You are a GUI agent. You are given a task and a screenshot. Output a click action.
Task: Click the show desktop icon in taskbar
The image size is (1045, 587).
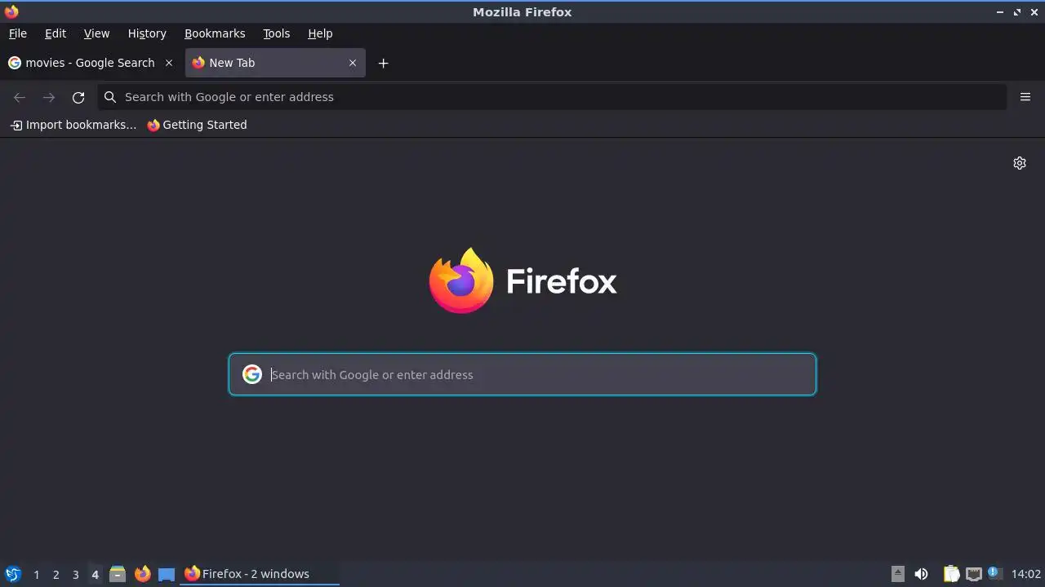[x=167, y=574]
